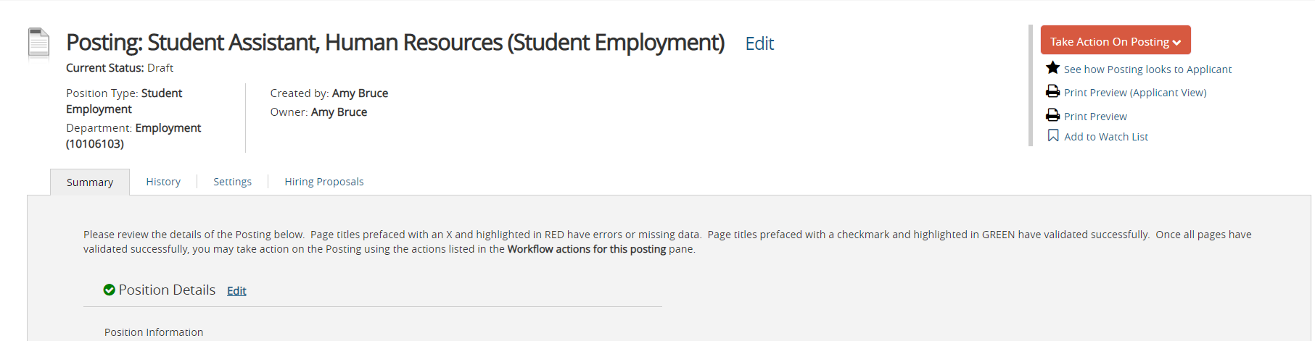Image resolution: width=1315 pixels, height=341 pixels.
Task: Click printer icon beside Print Preview (Applicant View)
Action: point(1052,91)
